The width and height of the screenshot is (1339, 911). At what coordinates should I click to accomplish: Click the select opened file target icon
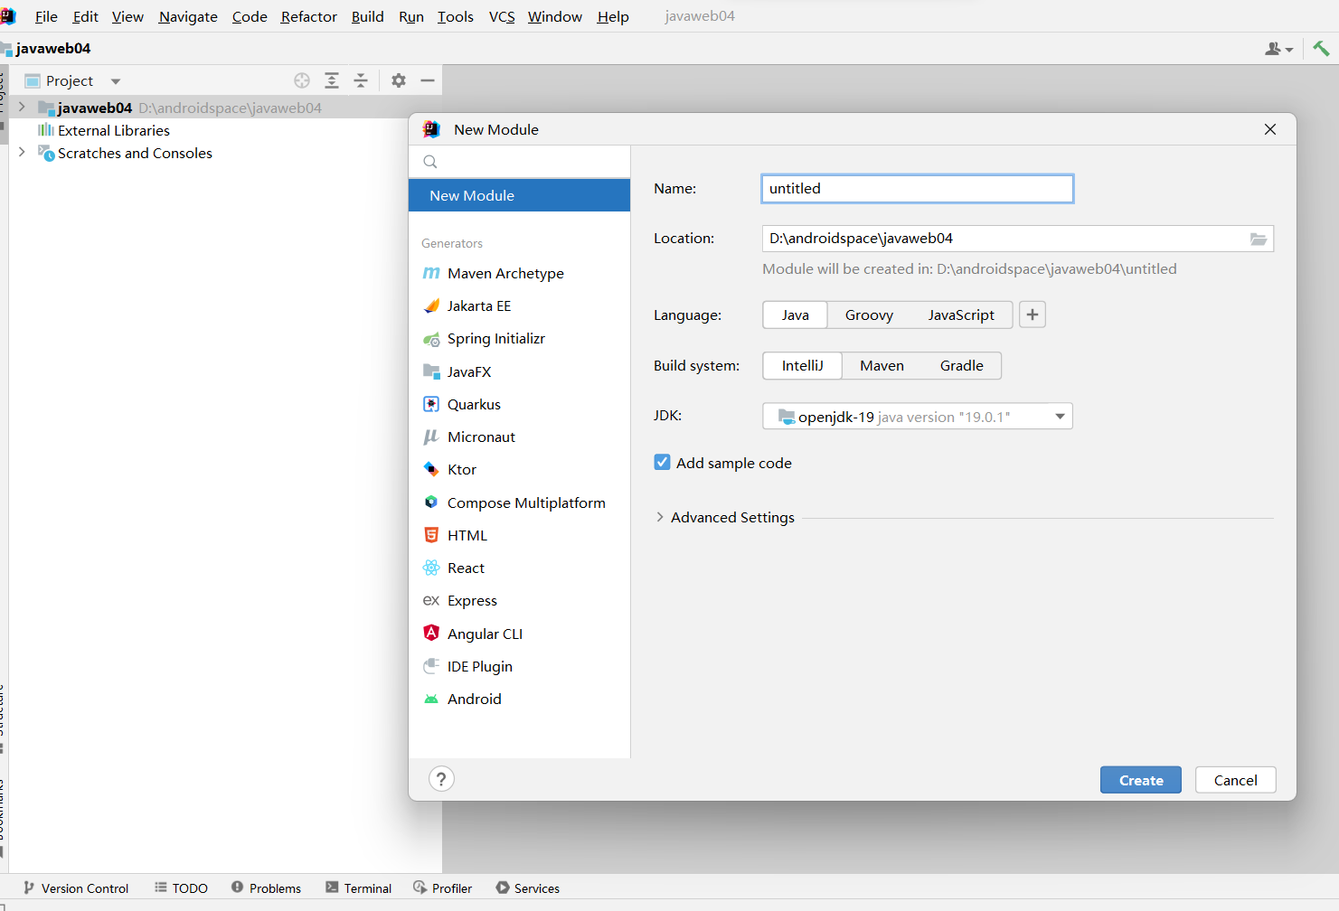pyautogui.click(x=302, y=80)
